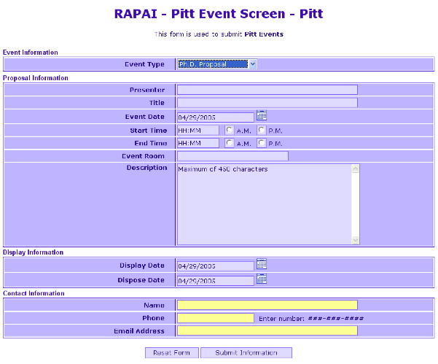
Task: Click the Description scrollbar down arrow
Action: [x=356, y=240]
